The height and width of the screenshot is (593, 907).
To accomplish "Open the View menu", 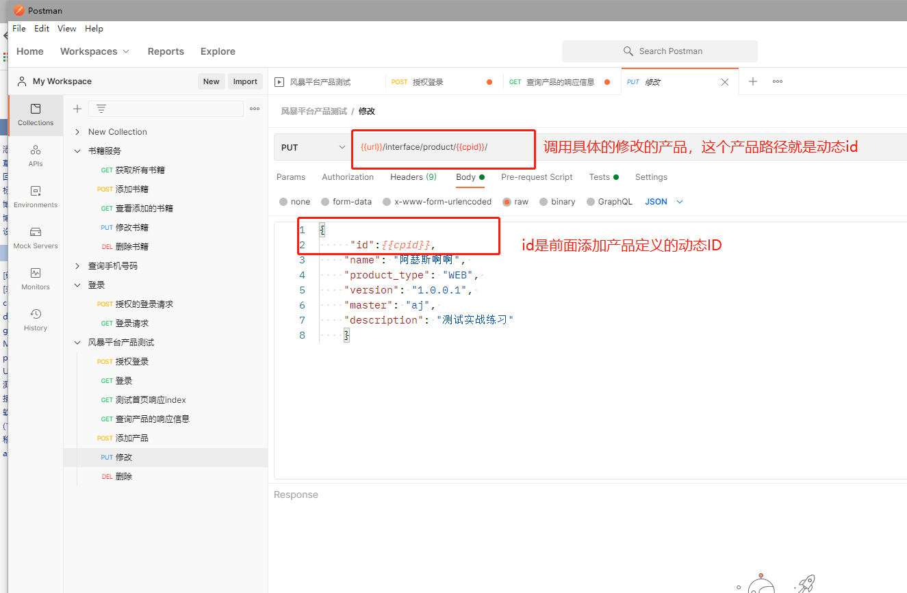I will click(67, 29).
